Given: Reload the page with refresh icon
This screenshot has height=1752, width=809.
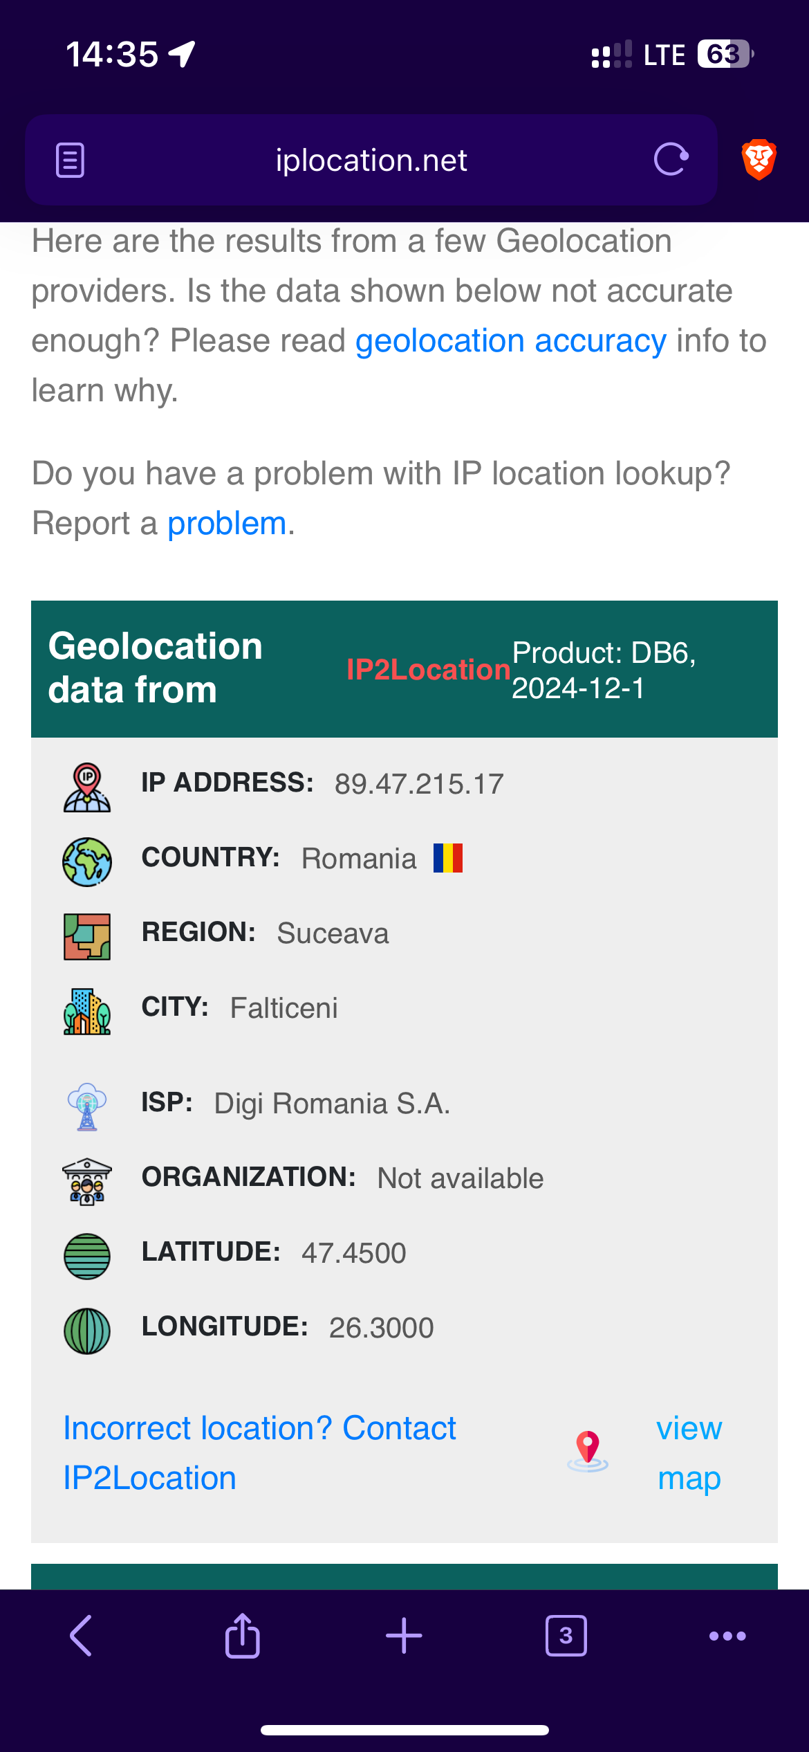Looking at the screenshot, I should pyautogui.click(x=671, y=160).
